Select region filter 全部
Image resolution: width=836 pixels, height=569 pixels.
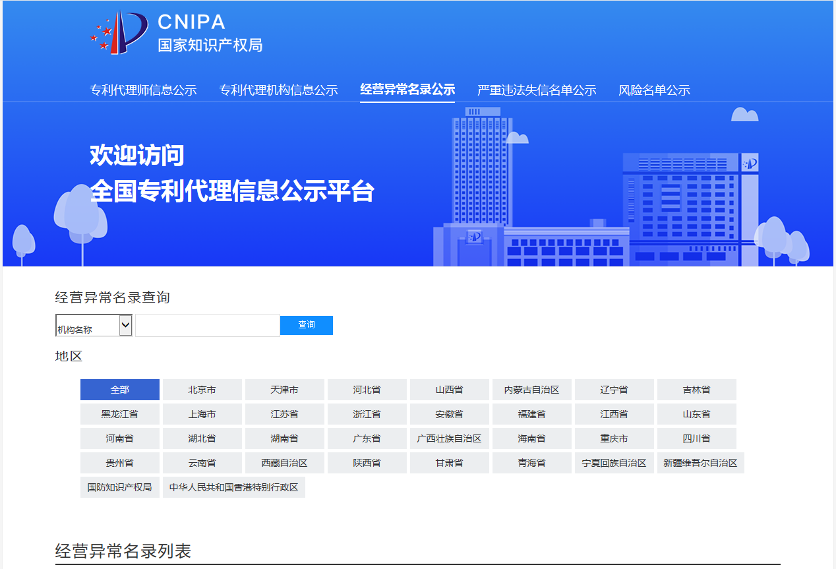120,390
